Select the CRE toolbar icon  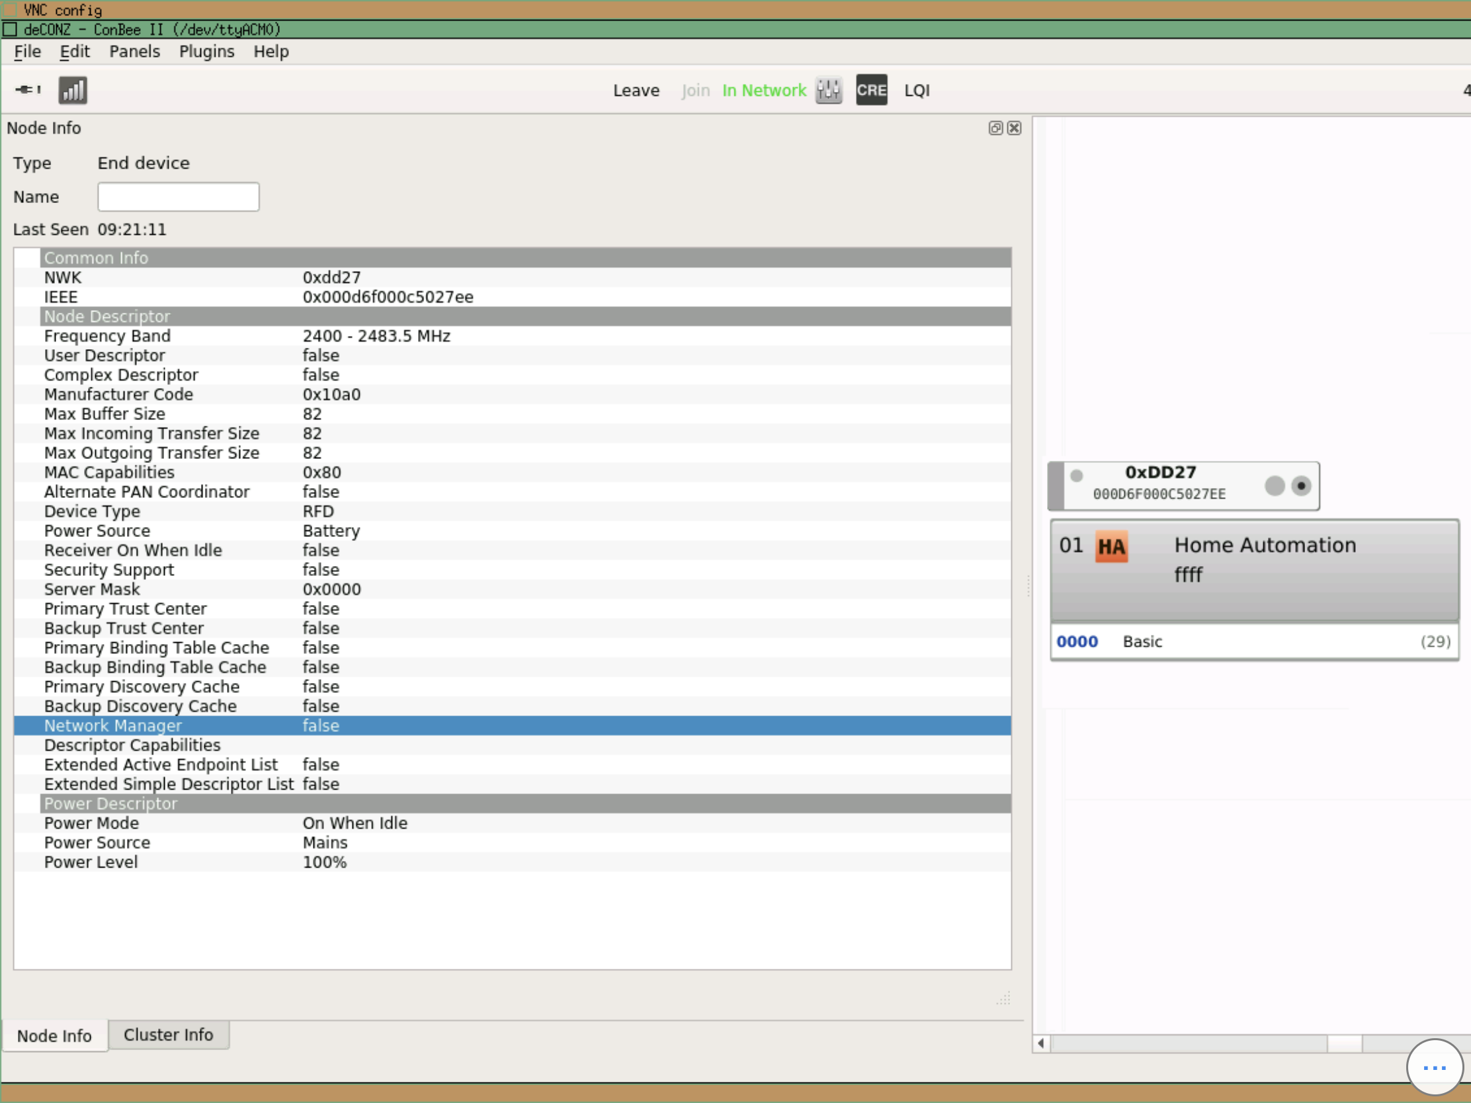(871, 90)
